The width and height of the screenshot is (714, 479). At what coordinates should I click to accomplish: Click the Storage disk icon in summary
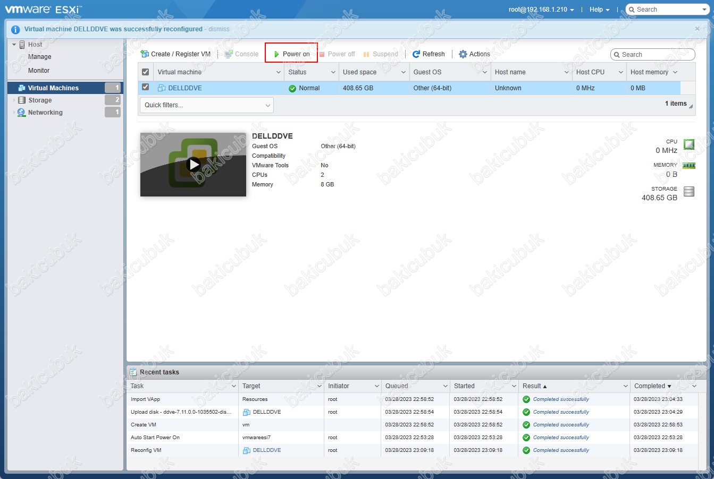[689, 191]
